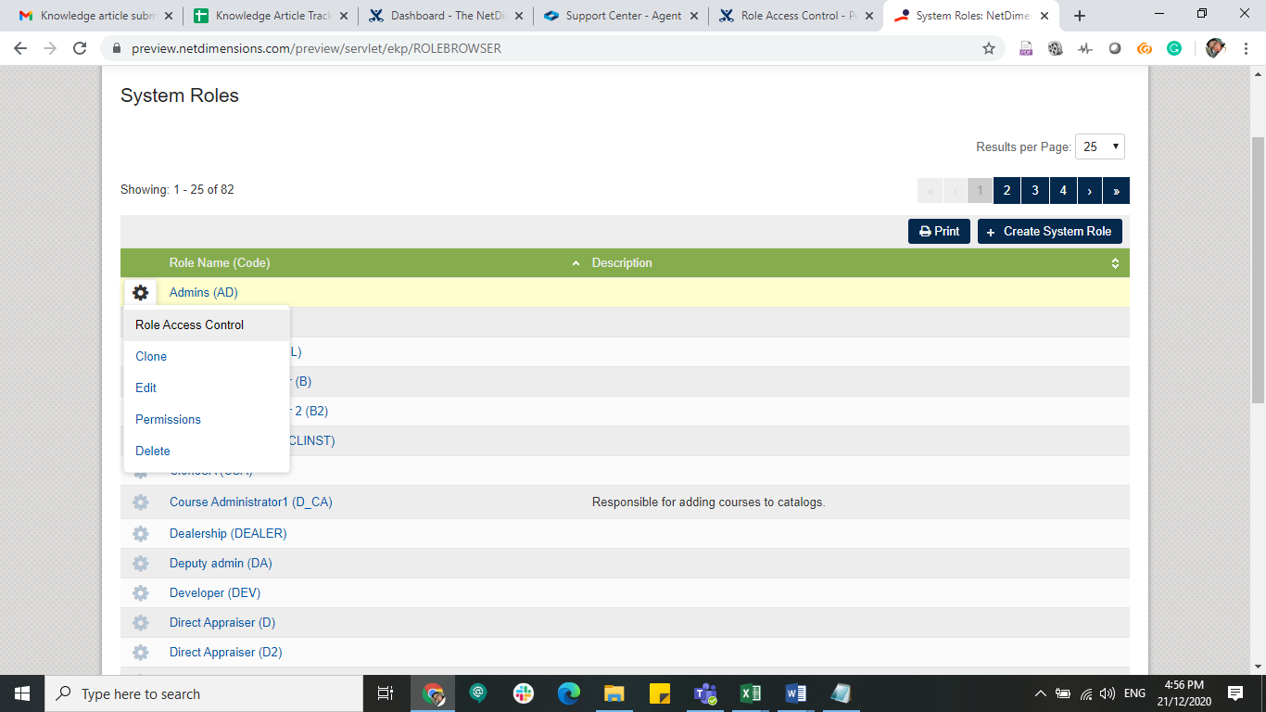Go to results page 3
Screen dimensions: 1266x712
1034,190
